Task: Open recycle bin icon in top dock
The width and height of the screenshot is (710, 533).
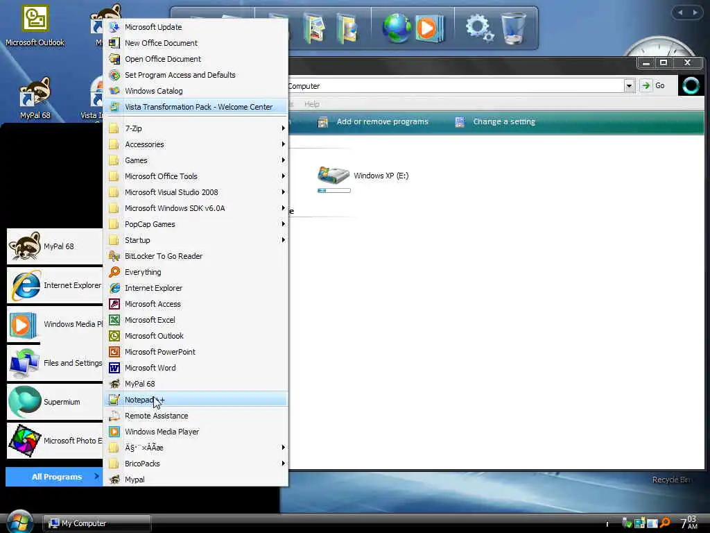Action: click(x=514, y=28)
